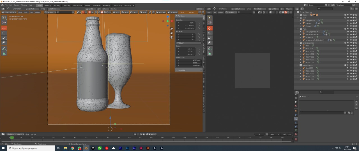Click the End frame field in timeline
Image resolution: width=359 pixels, height=151 pixels.
point(287,134)
